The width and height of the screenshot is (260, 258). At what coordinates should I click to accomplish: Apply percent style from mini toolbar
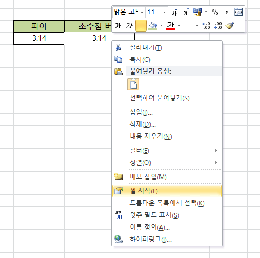tap(215, 12)
